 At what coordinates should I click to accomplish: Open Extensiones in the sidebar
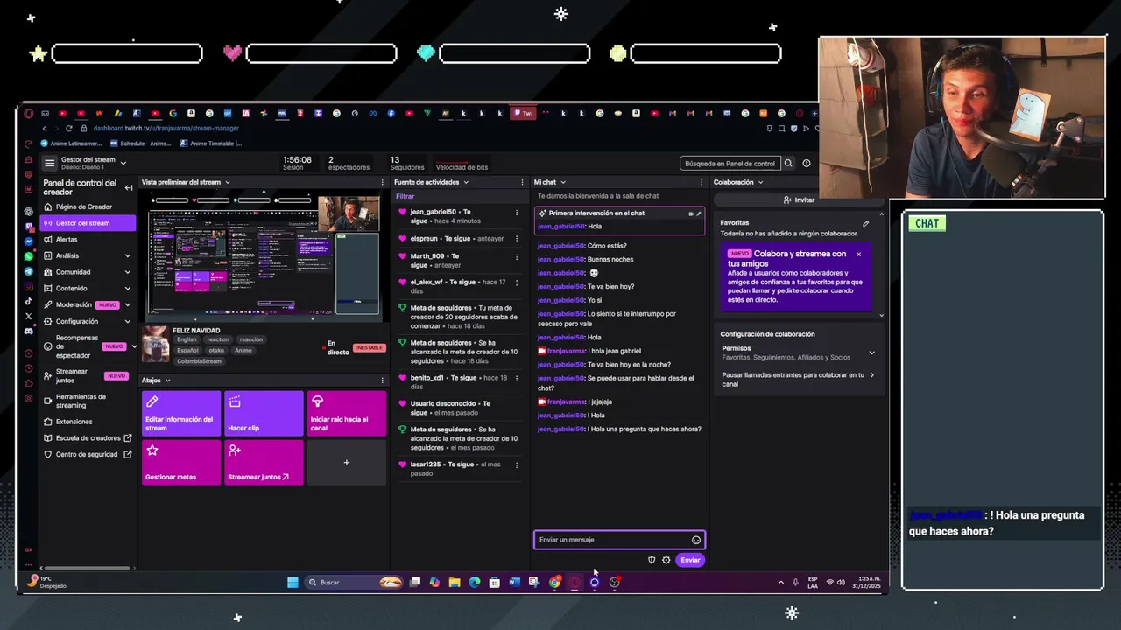74,422
